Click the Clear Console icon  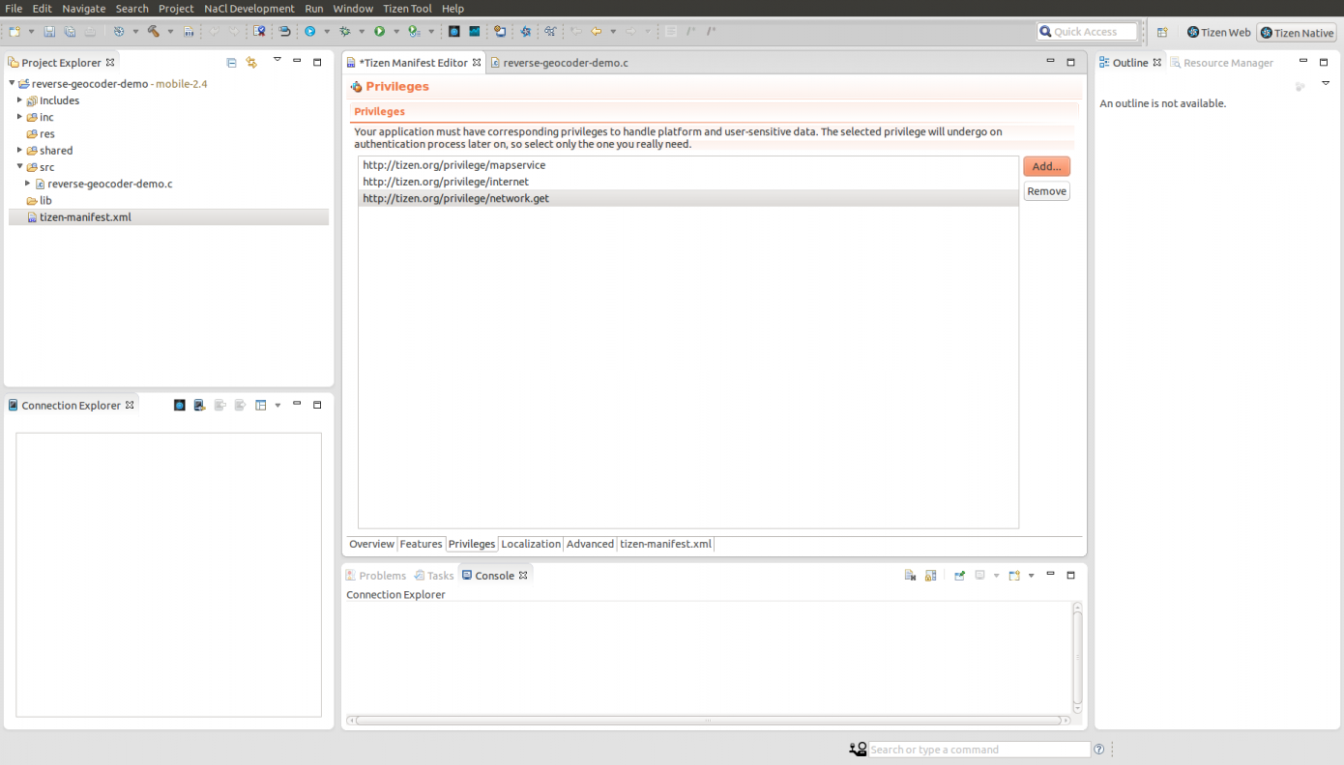(x=910, y=576)
